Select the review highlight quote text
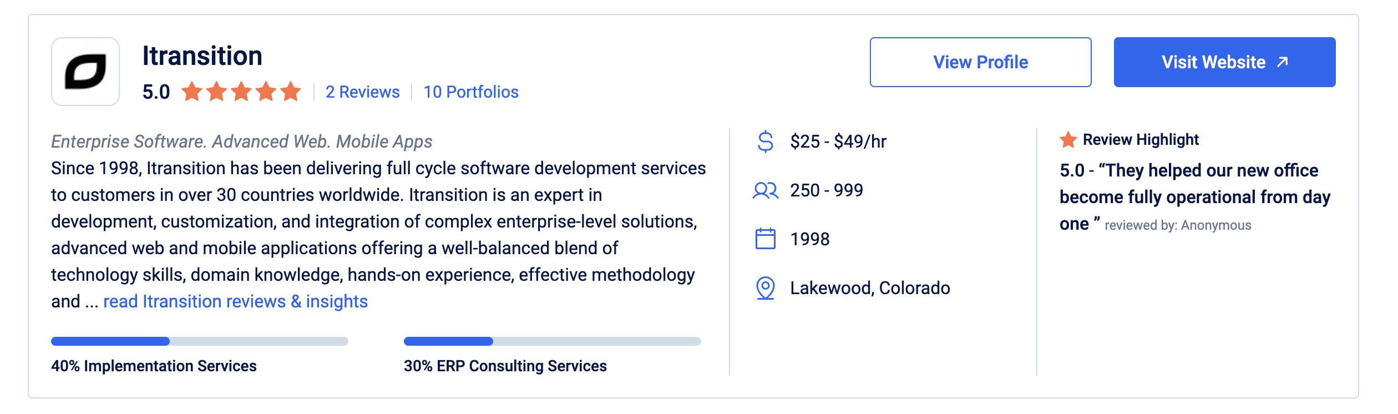The image size is (1398, 414). click(1194, 197)
